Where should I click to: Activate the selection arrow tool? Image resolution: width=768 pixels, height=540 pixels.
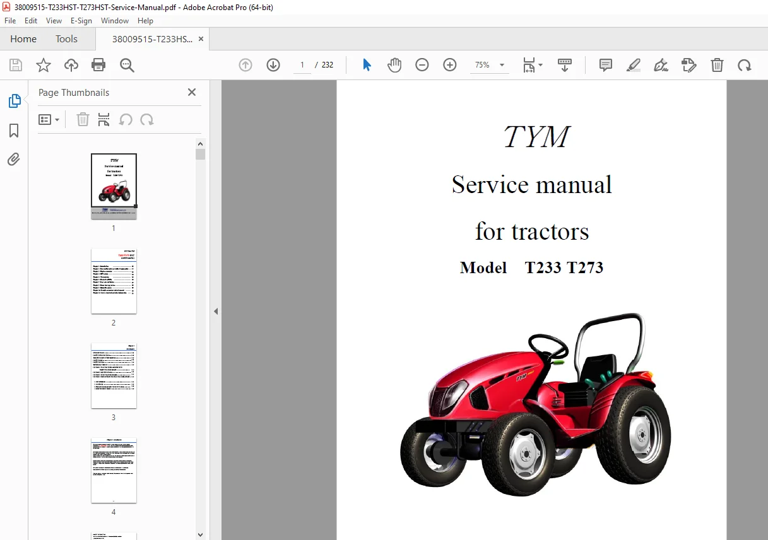tap(367, 65)
